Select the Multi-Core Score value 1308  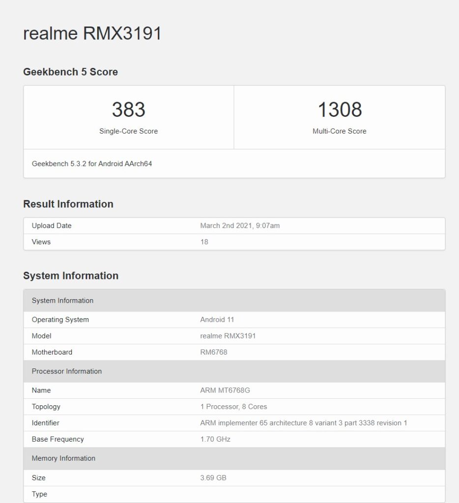339,110
